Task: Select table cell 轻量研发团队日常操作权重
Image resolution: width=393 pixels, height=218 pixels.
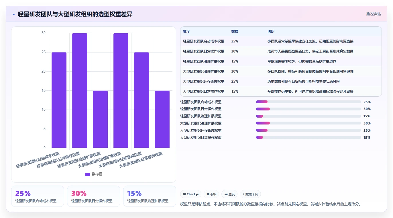Action: [x=204, y=51]
